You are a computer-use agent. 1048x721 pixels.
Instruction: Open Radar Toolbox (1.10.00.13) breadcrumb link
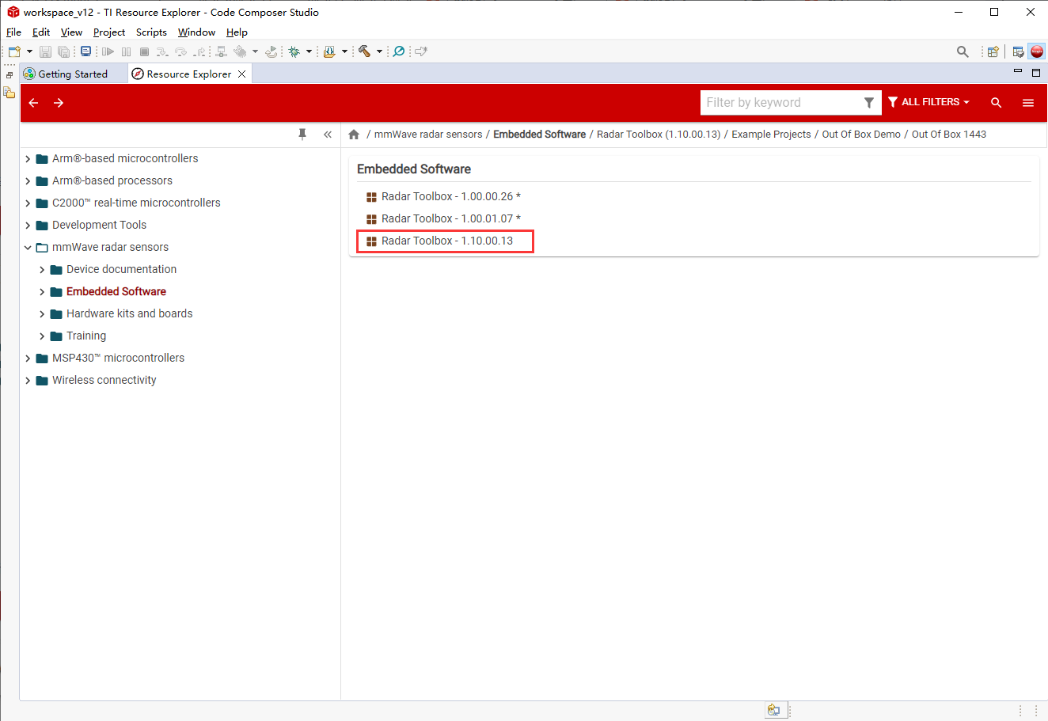[659, 135]
